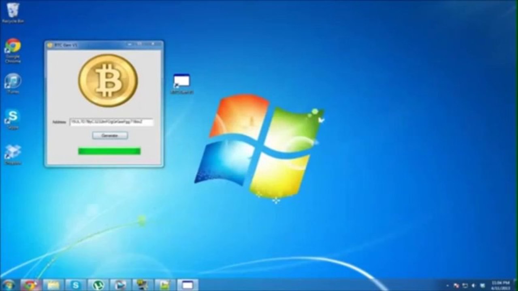Click the running application window icon on taskbar
The image size is (518, 291).
click(x=188, y=285)
